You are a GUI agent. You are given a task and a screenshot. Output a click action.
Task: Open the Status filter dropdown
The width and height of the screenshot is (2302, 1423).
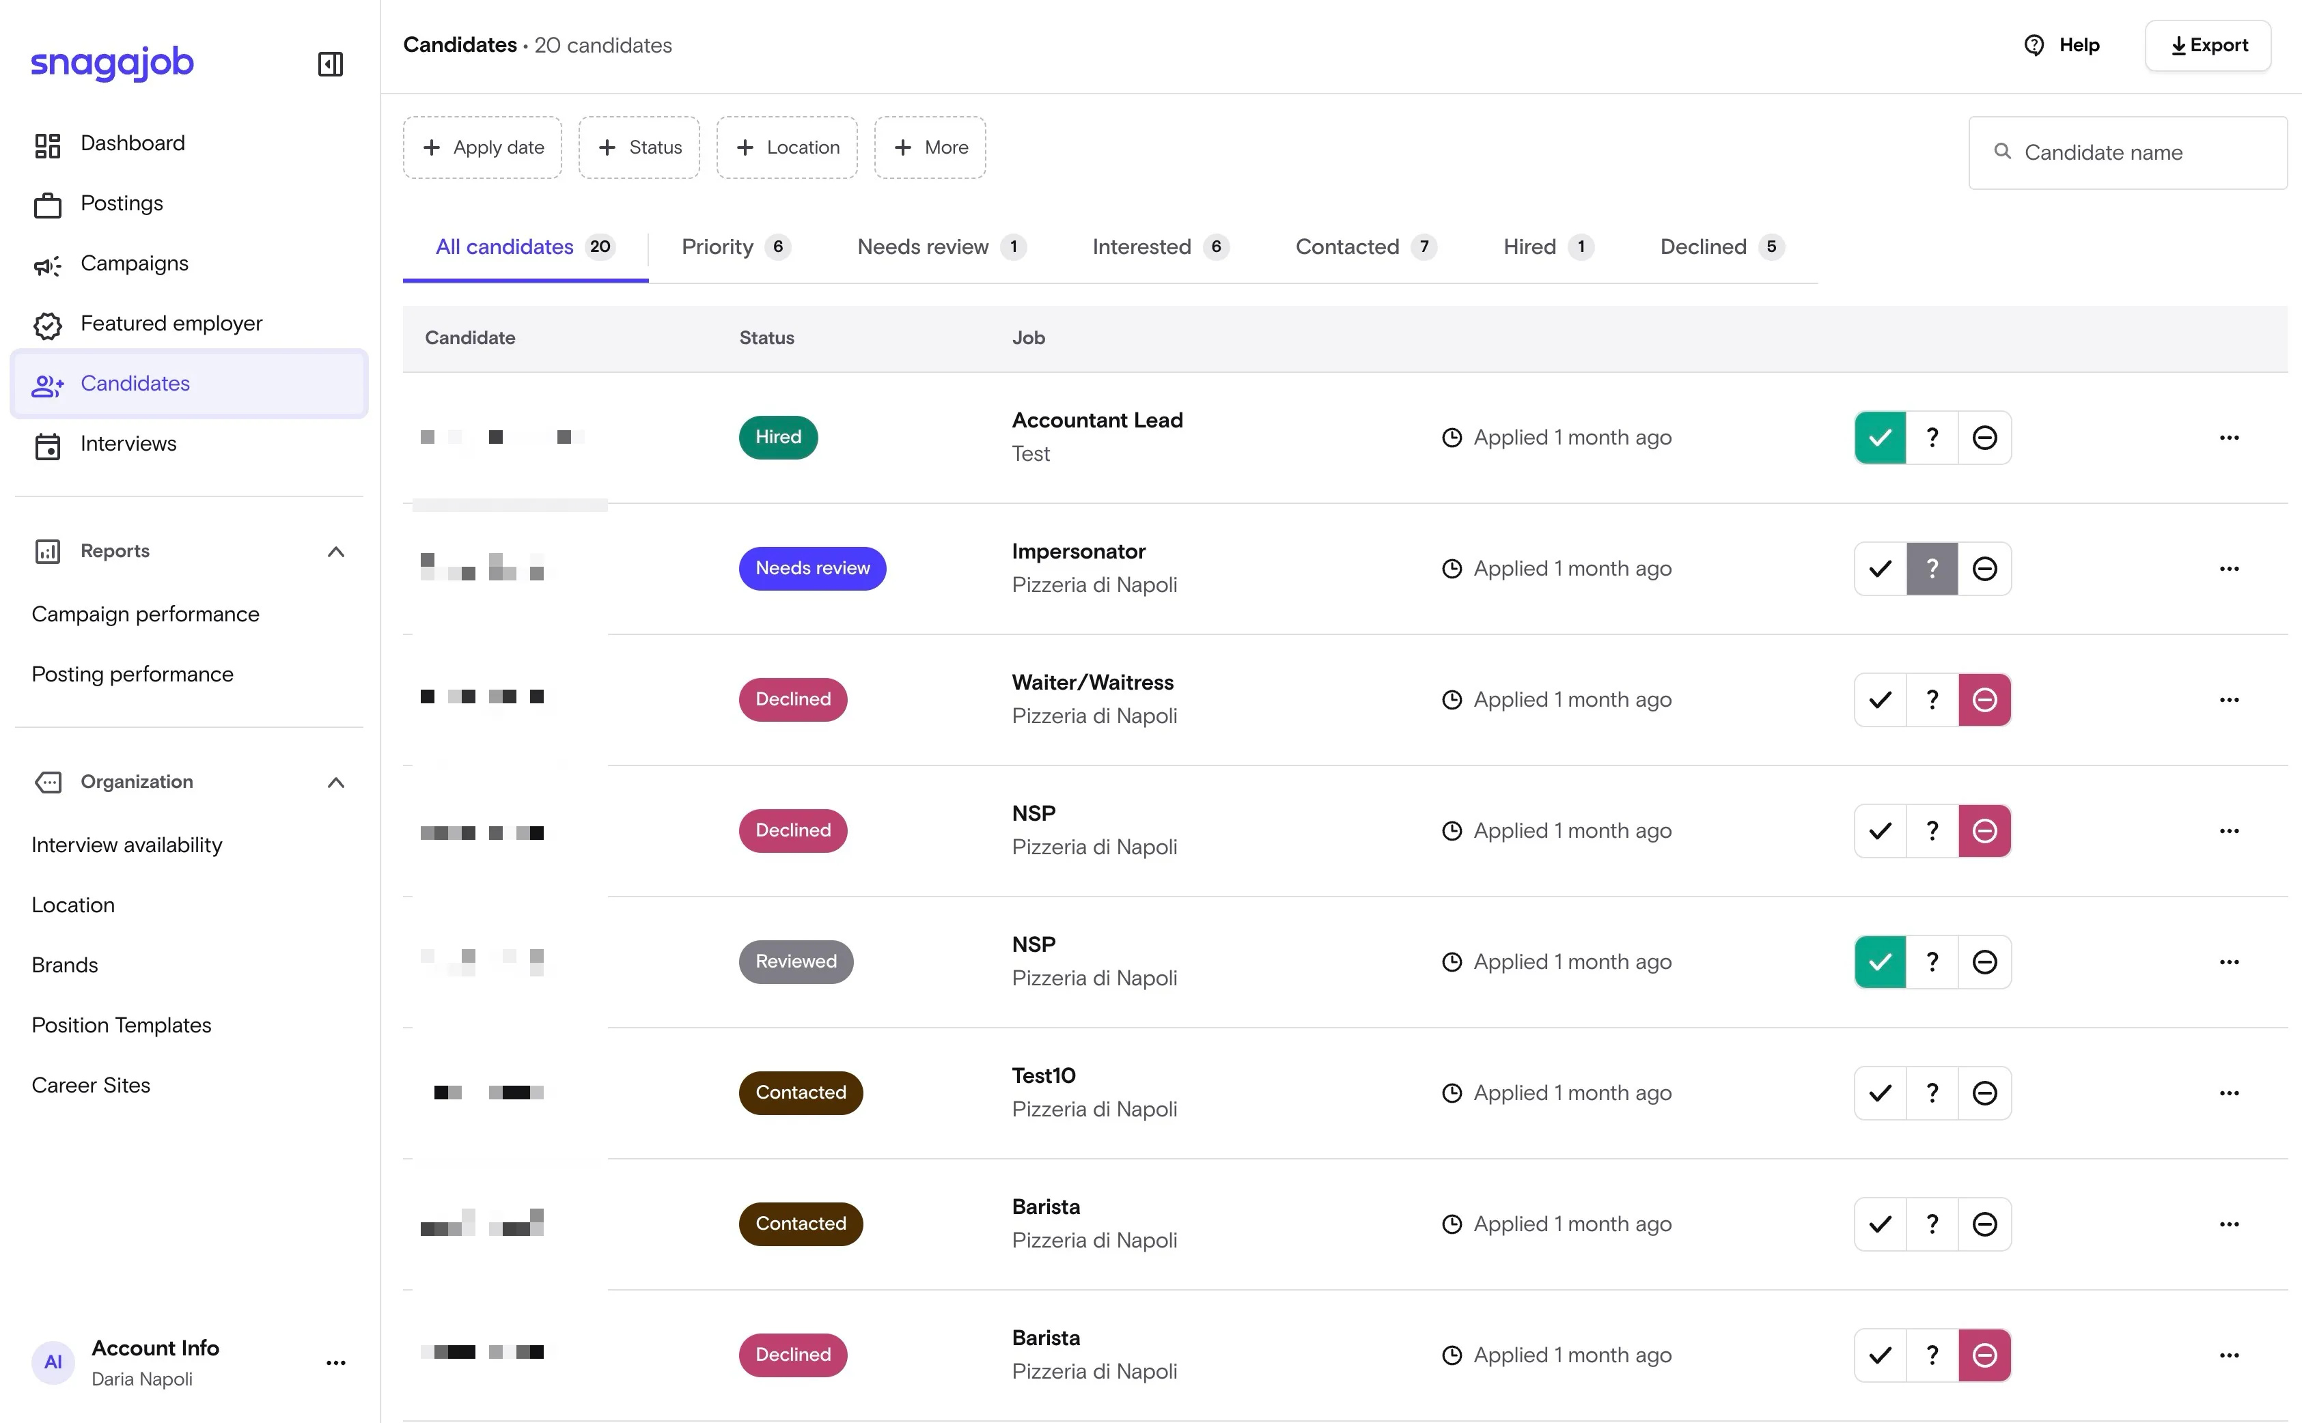tap(639, 147)
